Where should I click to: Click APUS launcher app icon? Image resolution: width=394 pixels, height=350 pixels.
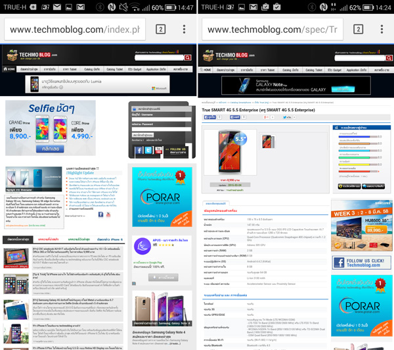(142, 246)
